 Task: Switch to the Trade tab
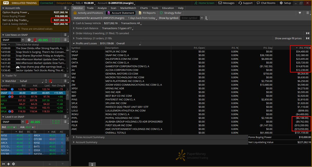pos(90,8)
